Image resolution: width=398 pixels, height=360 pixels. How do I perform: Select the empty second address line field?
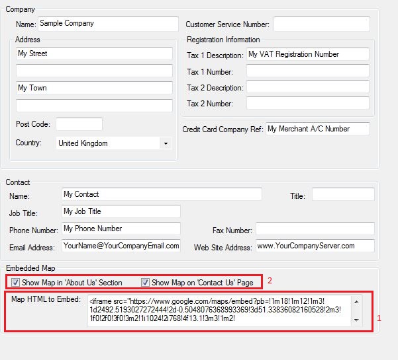[93, 71]
